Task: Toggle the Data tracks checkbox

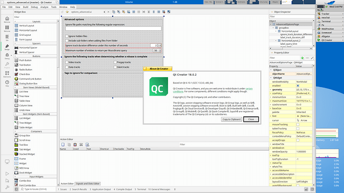Action: coord(67,67)
